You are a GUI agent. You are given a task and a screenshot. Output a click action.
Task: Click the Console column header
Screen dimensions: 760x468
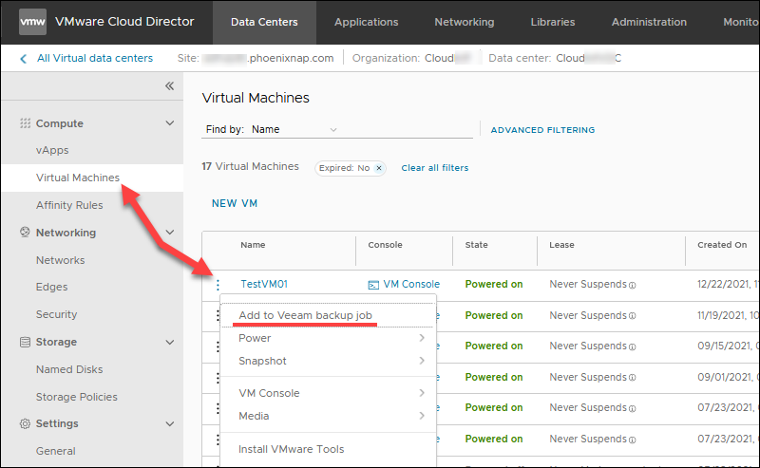pos(385,245)
